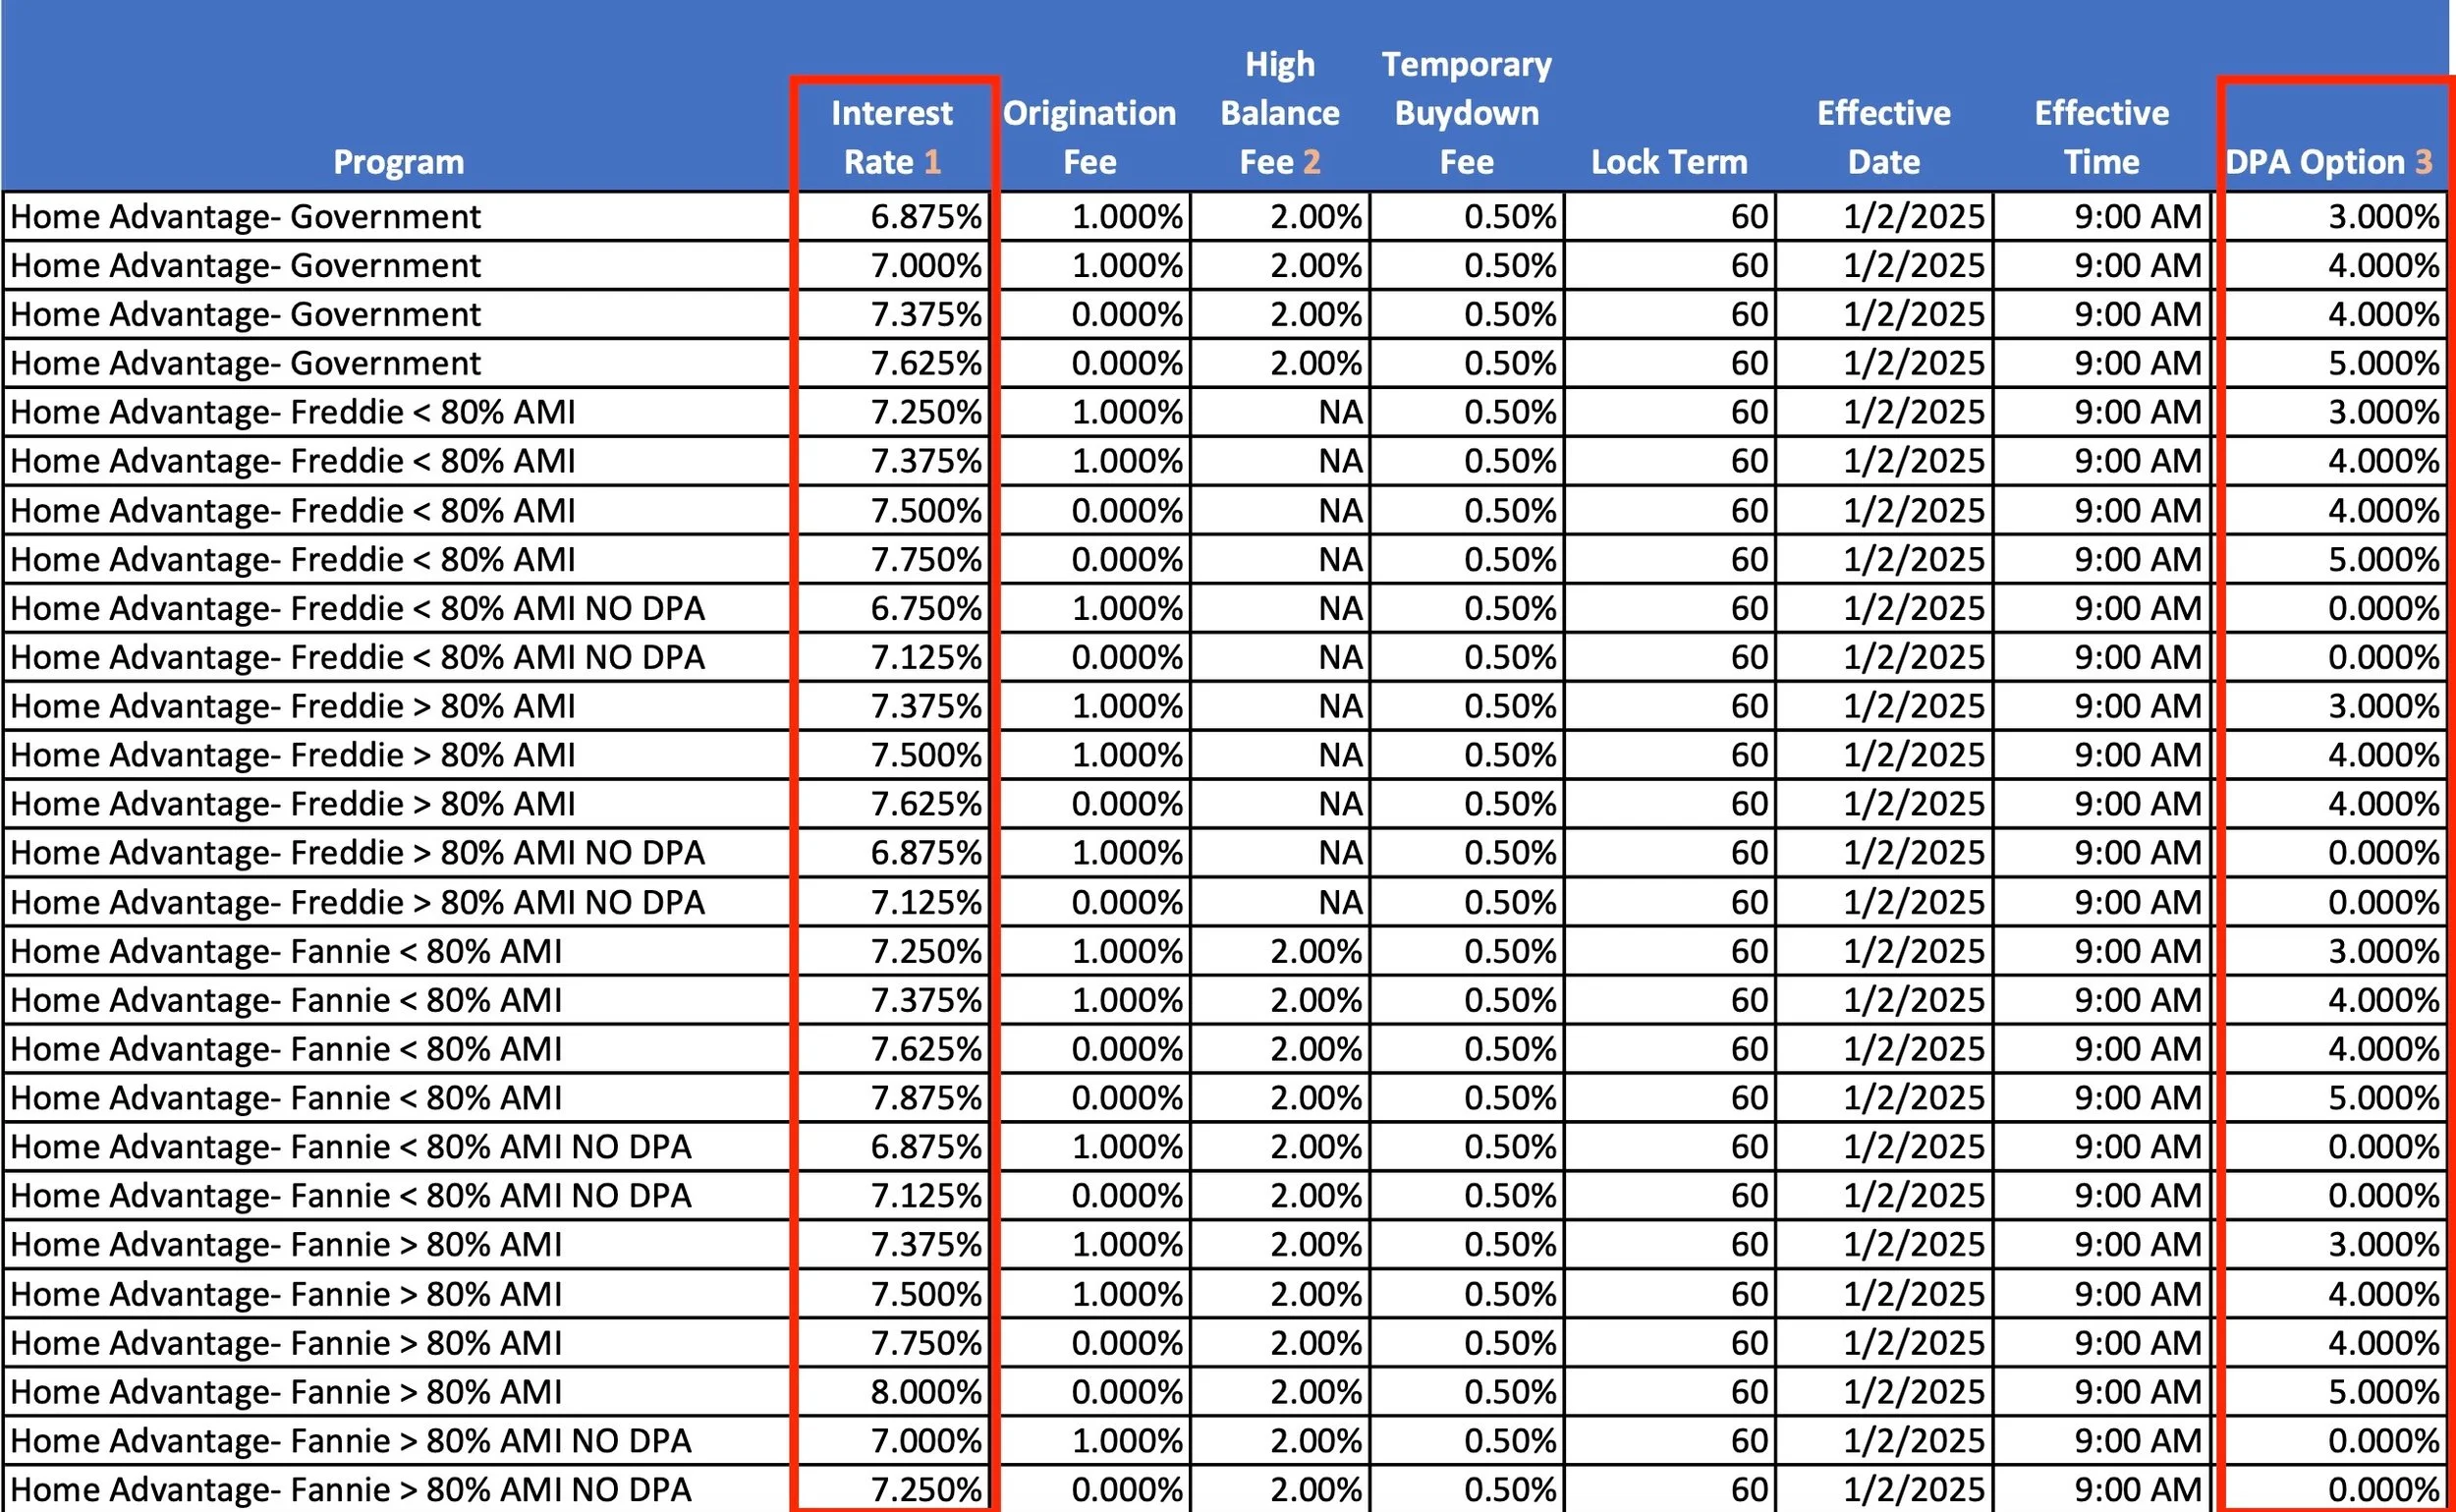Click the Lock Term 60 in first row

(x=1748, y=217)
